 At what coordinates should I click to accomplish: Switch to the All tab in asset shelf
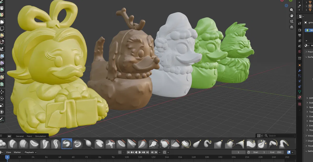coord(9,136)
